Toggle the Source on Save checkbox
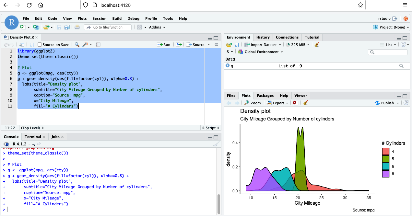Image resolution: width=412 pixels, height=216 pixels. tap(40, 45)
